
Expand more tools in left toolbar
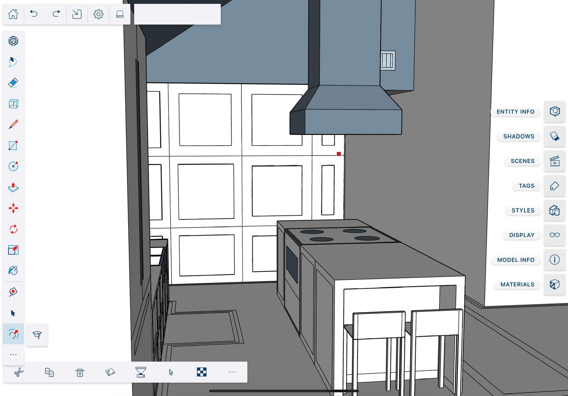coord(13,354)
